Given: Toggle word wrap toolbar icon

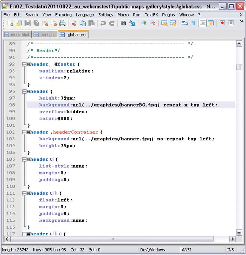Looking at the screenshot, I should point(184,23).
